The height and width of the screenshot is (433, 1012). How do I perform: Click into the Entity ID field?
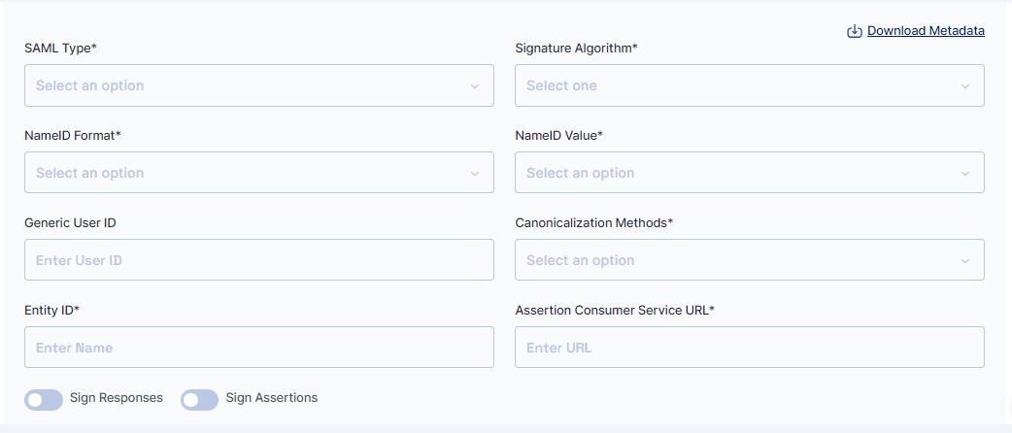pos(258,348)
